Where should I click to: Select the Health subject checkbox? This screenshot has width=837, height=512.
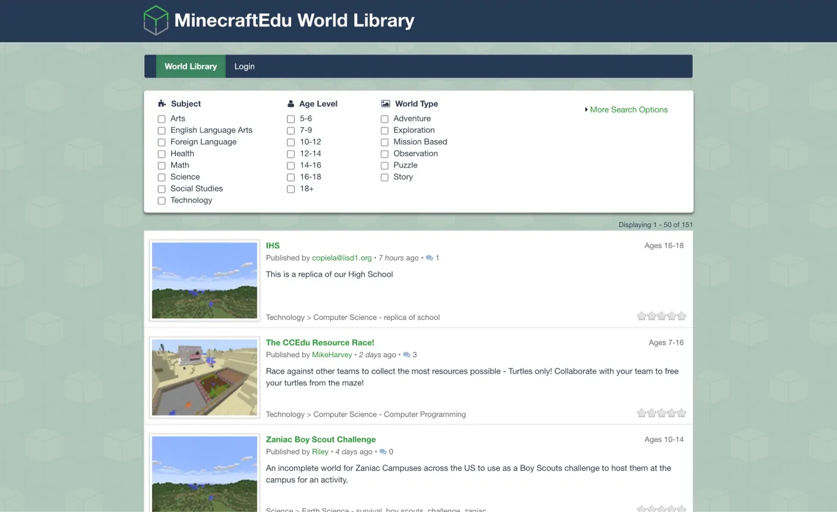tap(162, 154)
